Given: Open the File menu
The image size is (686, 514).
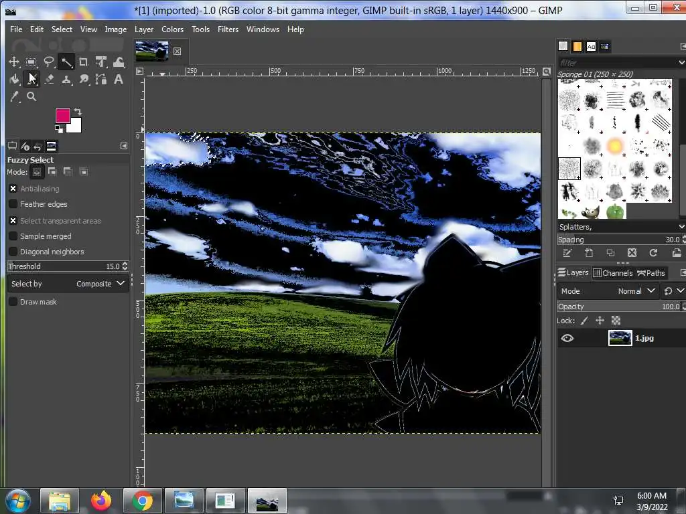Looking at the screenshot, I should point(16,29).
